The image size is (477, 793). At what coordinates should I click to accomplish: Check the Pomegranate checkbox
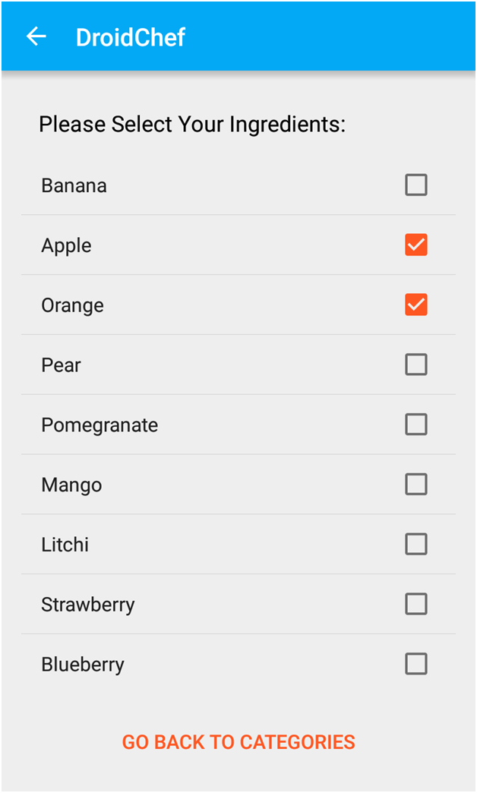(415, 424)
